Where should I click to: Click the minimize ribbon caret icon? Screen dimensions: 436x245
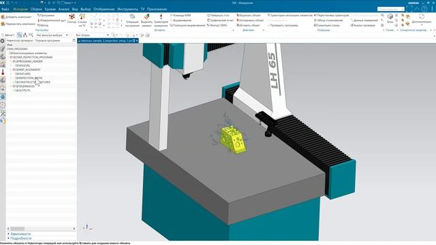[417, 9]
